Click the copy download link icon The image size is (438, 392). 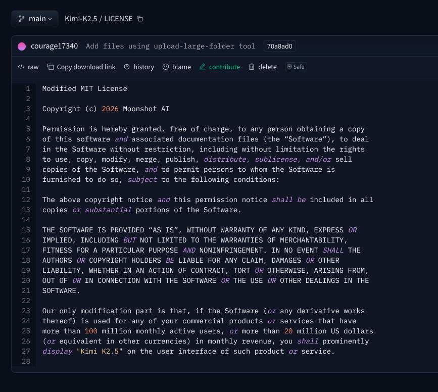click(x=51, y=67)
